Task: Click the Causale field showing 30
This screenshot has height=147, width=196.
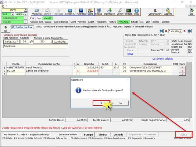Action: point(24,42)
